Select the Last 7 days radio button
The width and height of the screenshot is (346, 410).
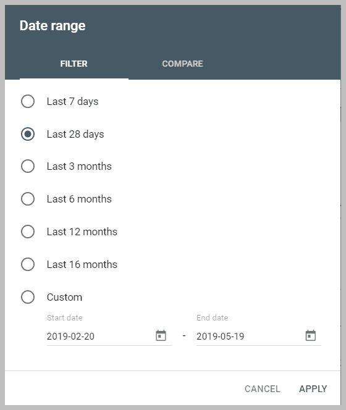pos(28,101)
